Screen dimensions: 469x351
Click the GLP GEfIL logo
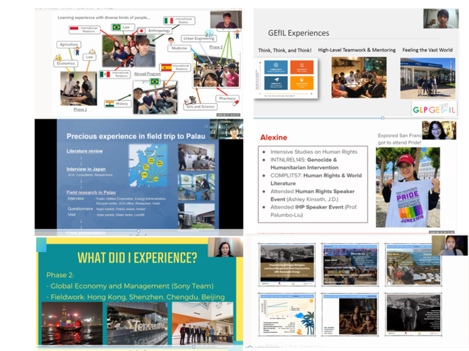(434, 110)
